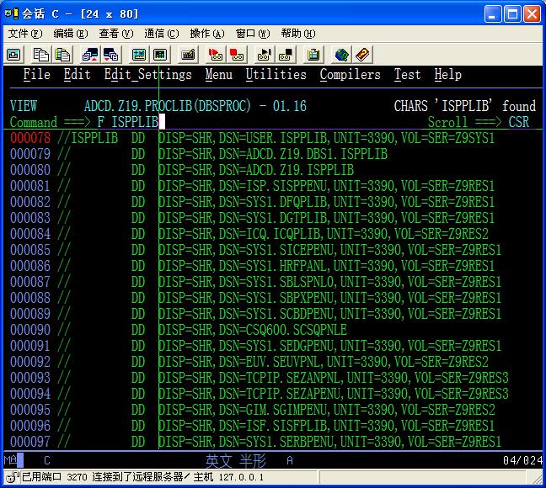546x488 pixels.
Task: Open Utilities in the ISPF action bar
Action: point(276,74)
